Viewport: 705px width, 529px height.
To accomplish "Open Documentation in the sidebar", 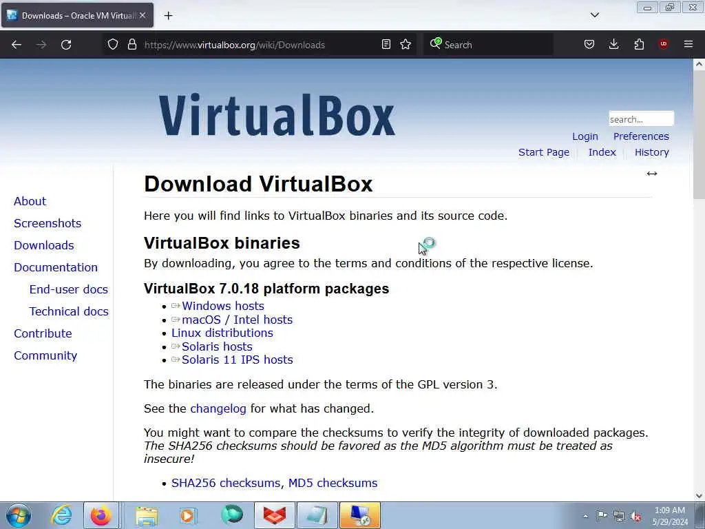I will [x=56, y=267].
